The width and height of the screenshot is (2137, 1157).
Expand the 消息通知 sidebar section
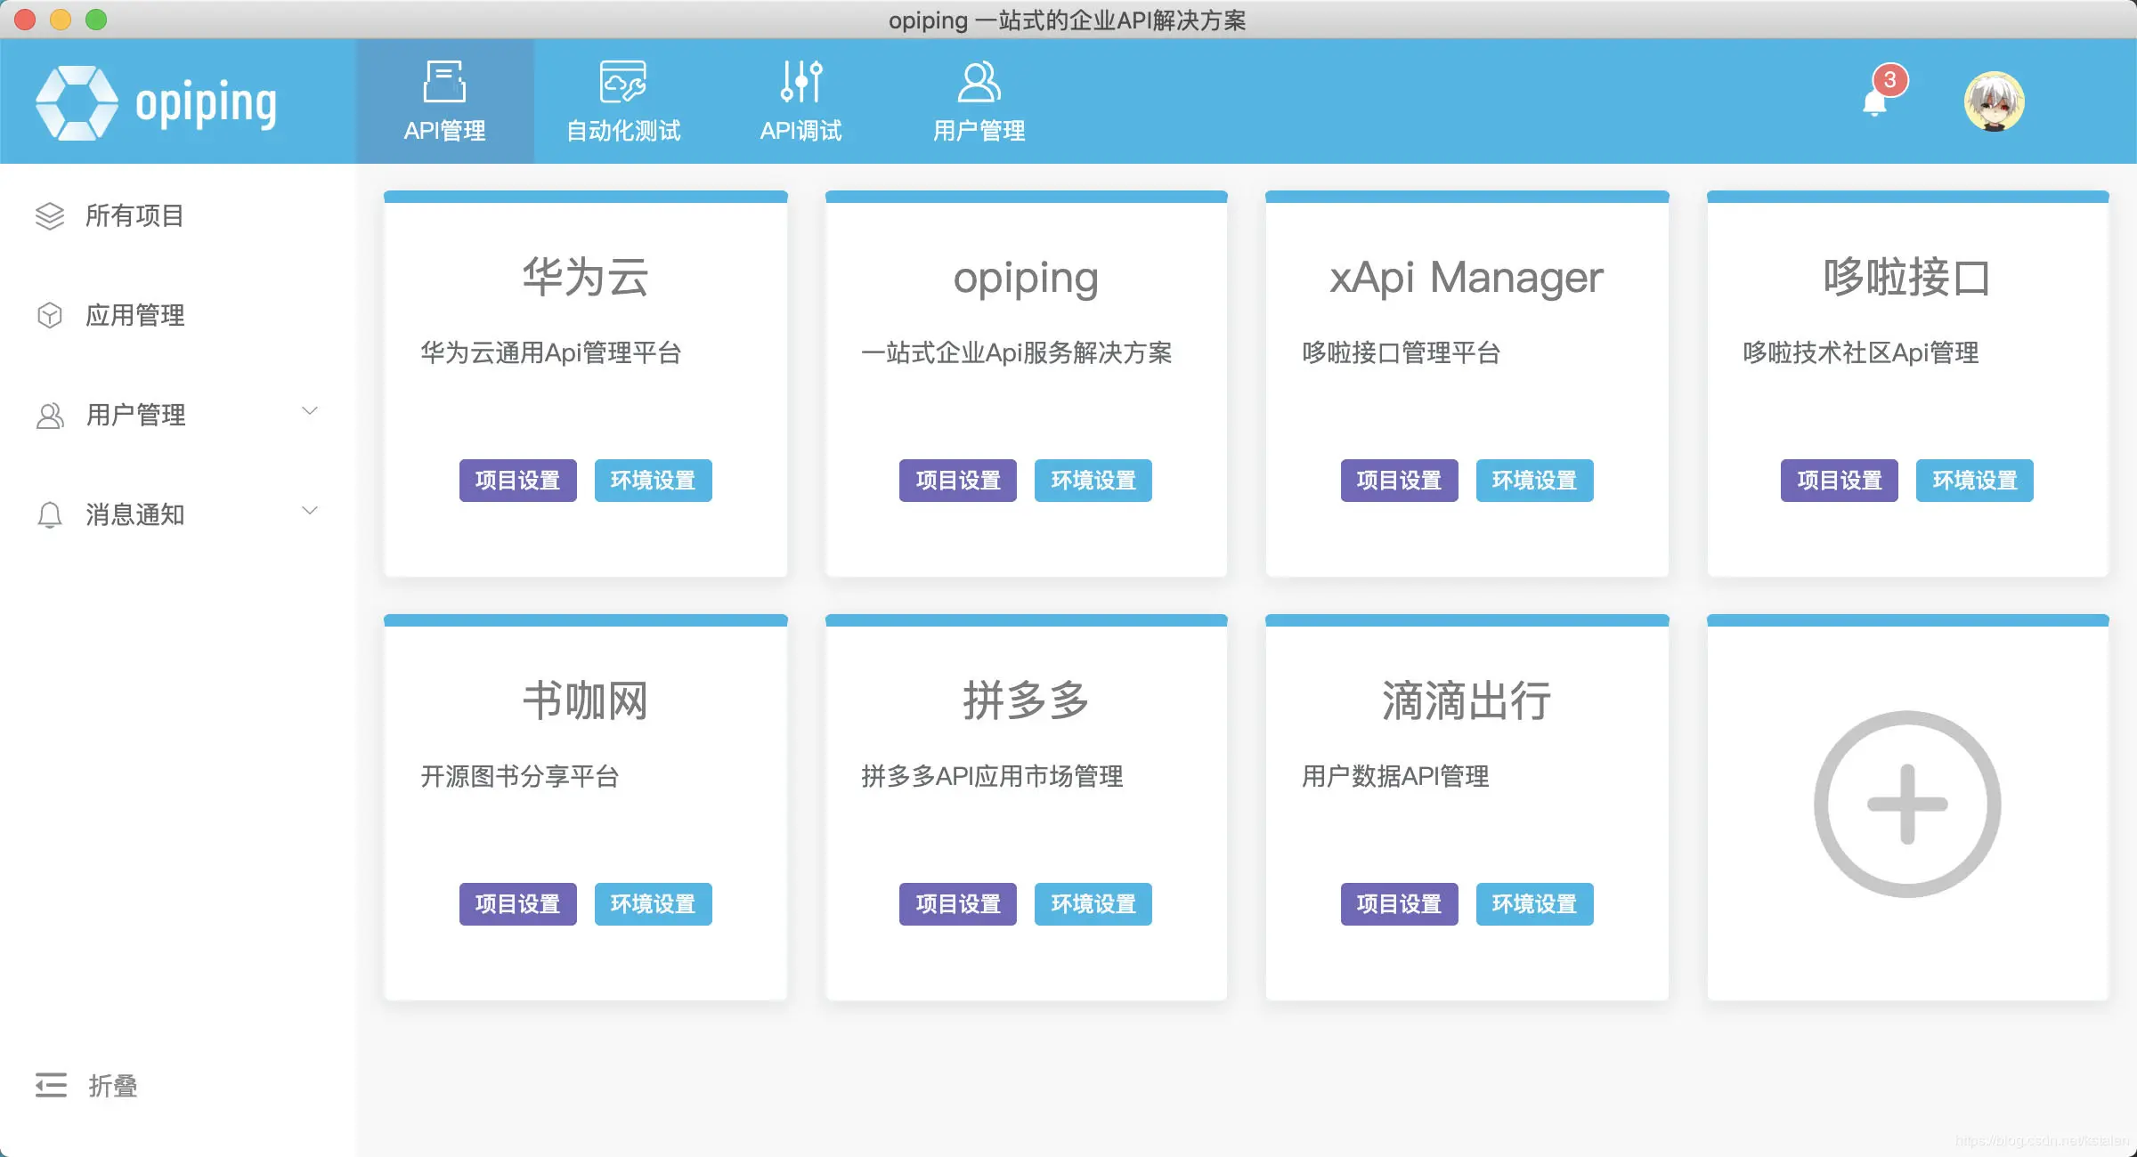pyautogui.click(x=310, y=511)
